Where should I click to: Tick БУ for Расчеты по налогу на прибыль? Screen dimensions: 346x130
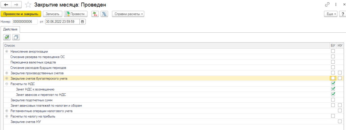pos(333,116)
